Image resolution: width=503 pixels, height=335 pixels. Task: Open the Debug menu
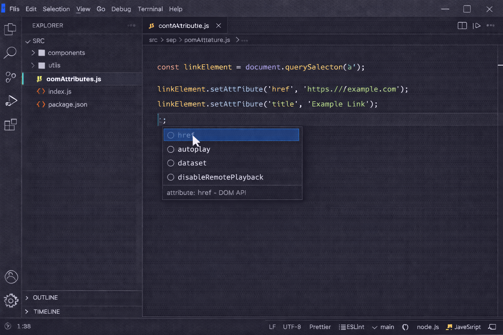point(121,9)
